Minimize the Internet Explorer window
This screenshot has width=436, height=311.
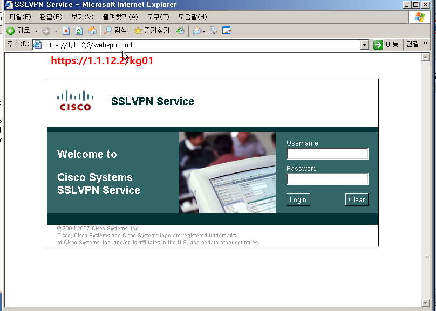[x=407, y=5]
